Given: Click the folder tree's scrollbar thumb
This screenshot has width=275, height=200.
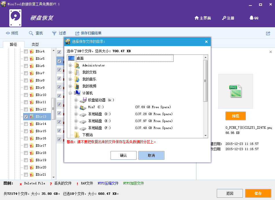Looking at the screenshot, I should [53, 109].
